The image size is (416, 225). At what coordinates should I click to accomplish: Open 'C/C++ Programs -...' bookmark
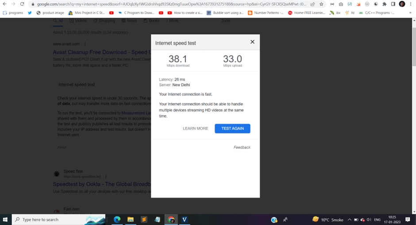[377, 13]
